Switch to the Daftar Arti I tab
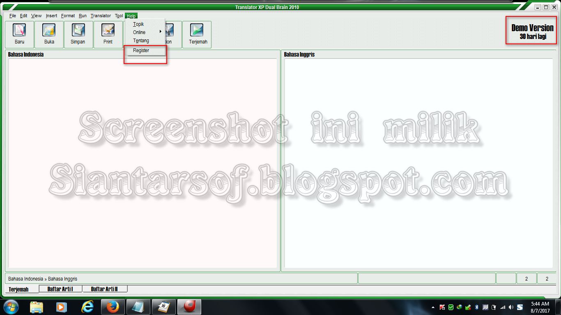The image size is (561, 315). click(60, 289)
